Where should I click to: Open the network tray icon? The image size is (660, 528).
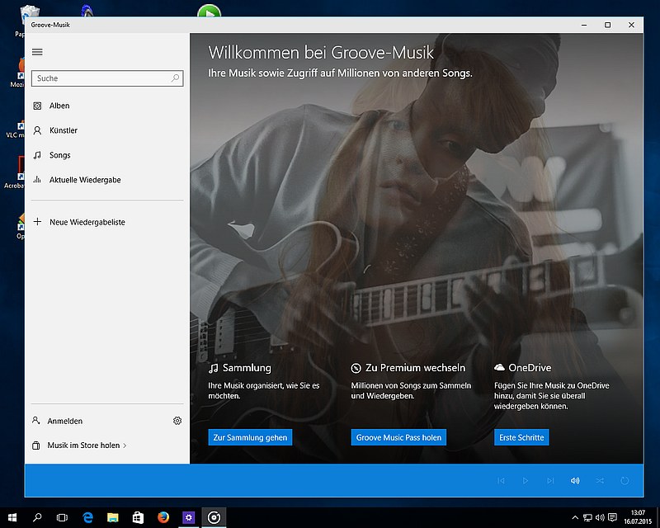point(587,517)
